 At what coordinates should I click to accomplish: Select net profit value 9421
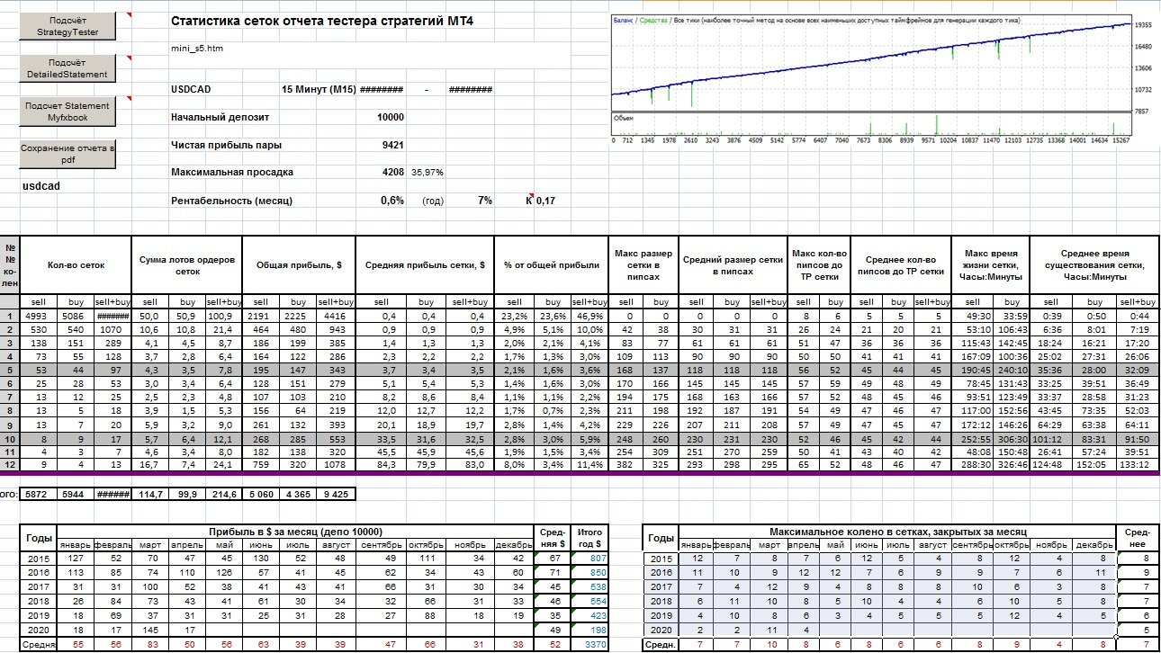click(x=393, y=144)
